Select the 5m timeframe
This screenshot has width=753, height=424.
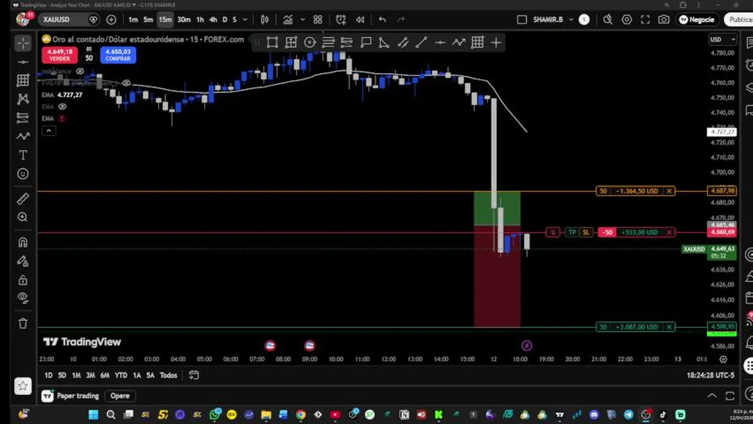point(148,19)
